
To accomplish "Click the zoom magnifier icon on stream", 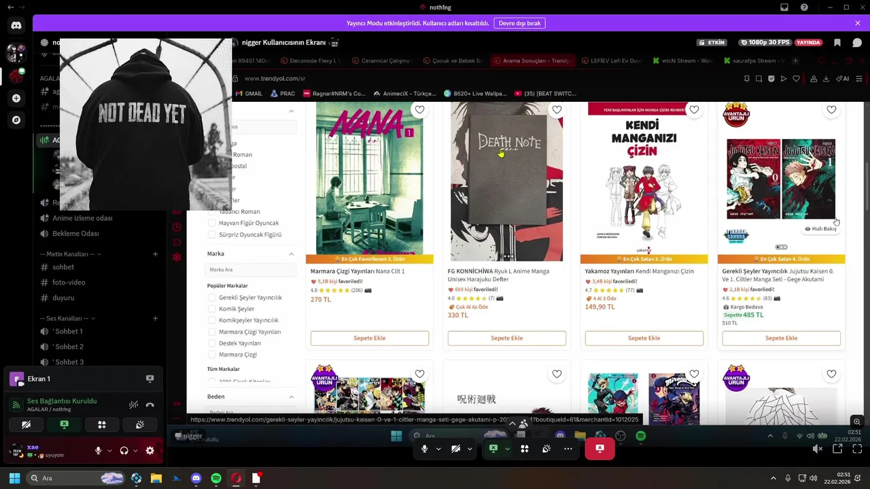I will click(x=857, y=422).
